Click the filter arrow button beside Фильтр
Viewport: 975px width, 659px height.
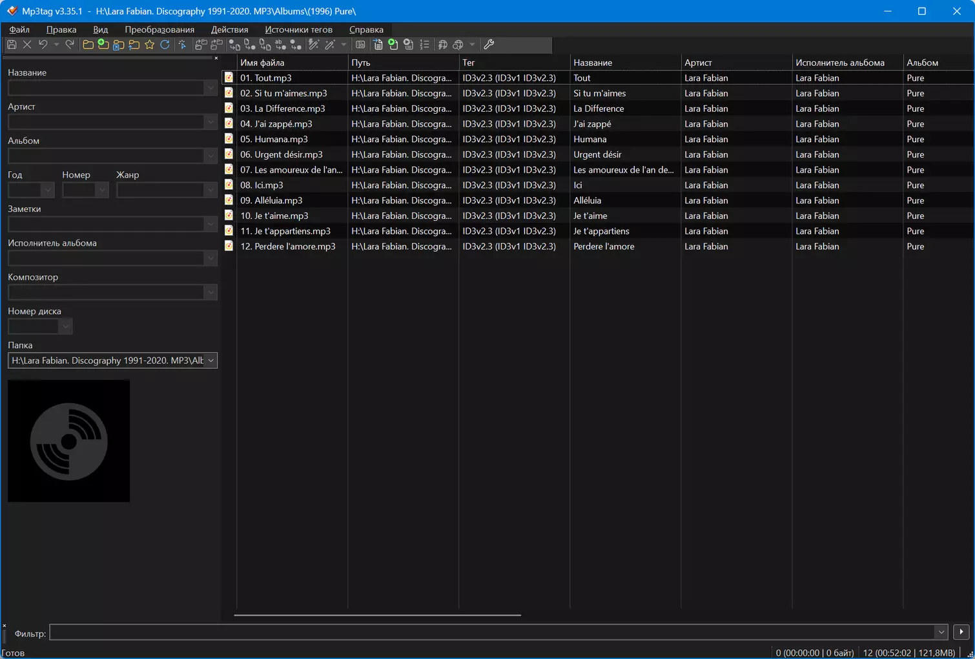click(x=961, y=632)
